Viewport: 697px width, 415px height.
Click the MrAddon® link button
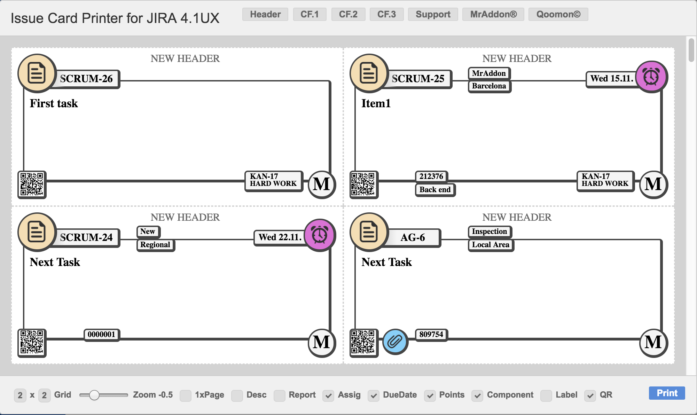point(493,14)
